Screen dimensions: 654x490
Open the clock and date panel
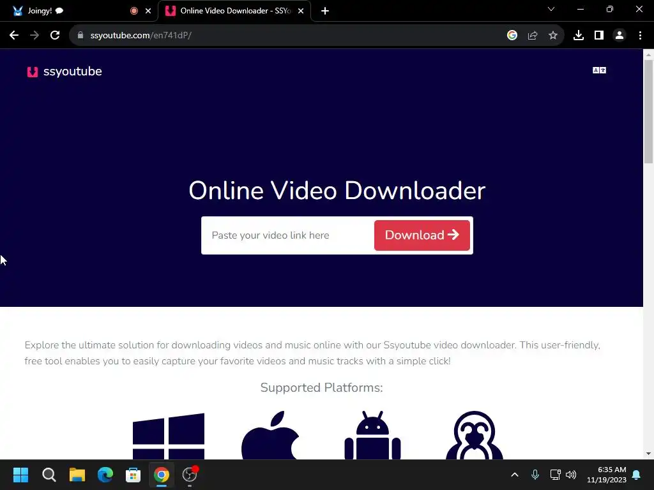pyautogui.click(x=607, y=475)
